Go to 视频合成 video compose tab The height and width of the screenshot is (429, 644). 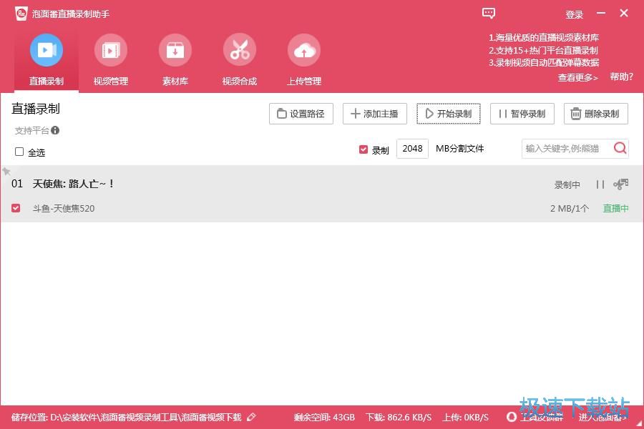point(240,60)
